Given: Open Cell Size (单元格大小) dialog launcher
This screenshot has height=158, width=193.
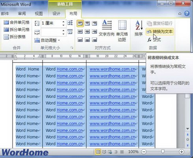Looking at the screenshot, I should click(72, 48).
